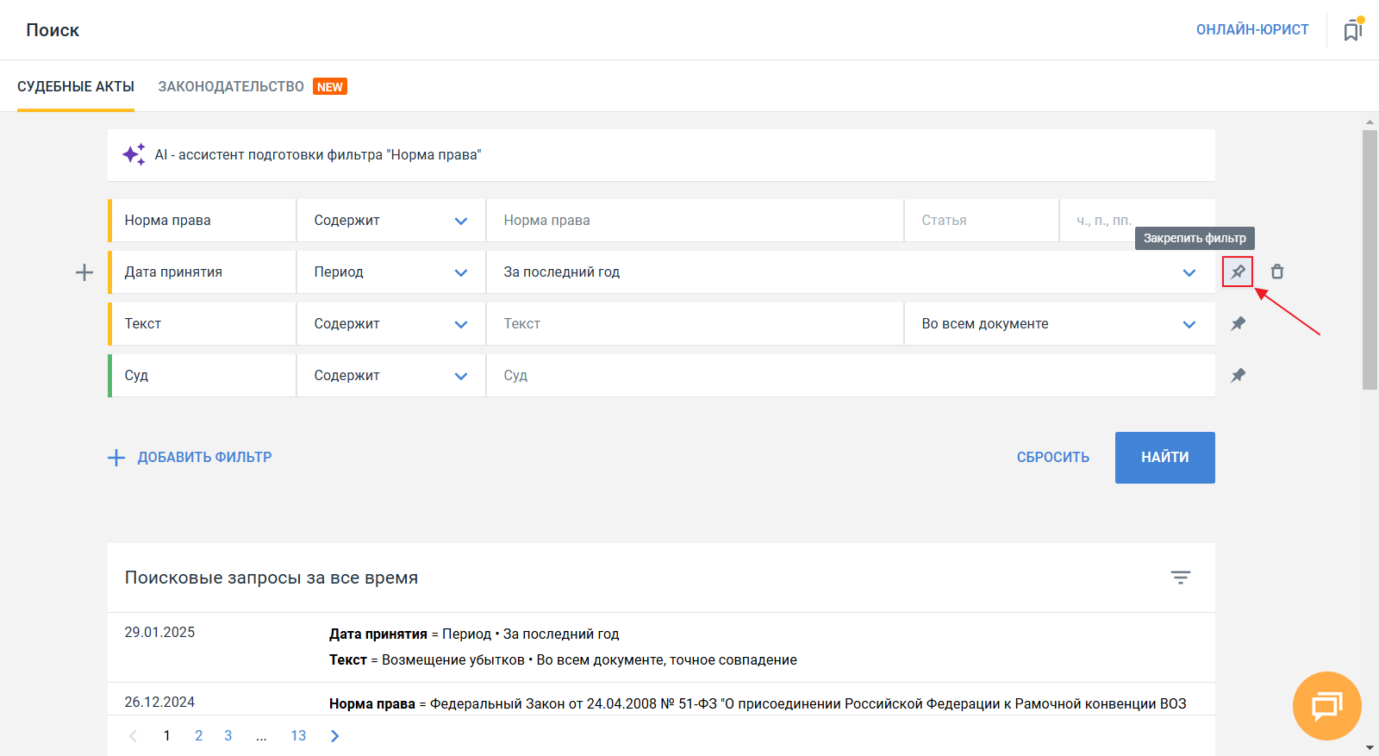Open the Содержит dropdown for Текст
The height and width of the screenshot is (756, 1379).
click(x=391, y=324)
